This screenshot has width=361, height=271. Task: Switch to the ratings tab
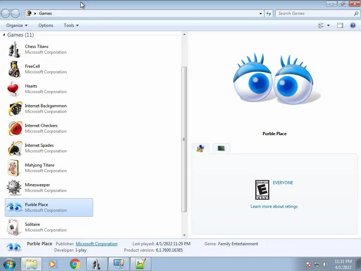coord(200,149)
